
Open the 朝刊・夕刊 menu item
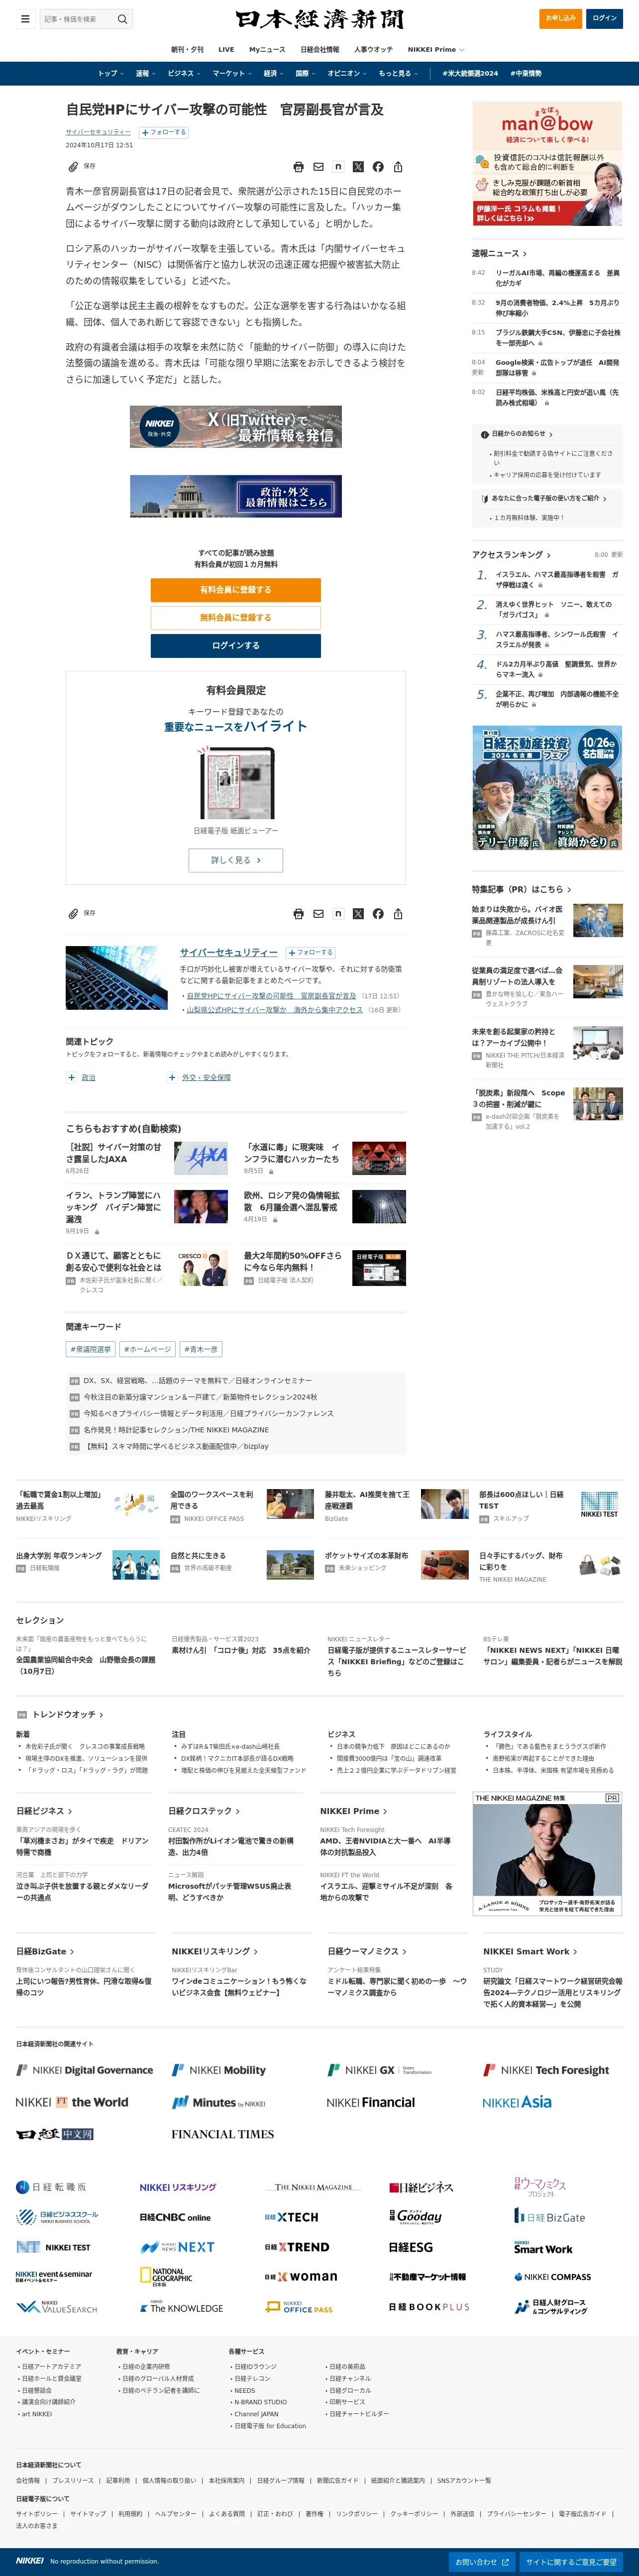(x=187, y=49)
